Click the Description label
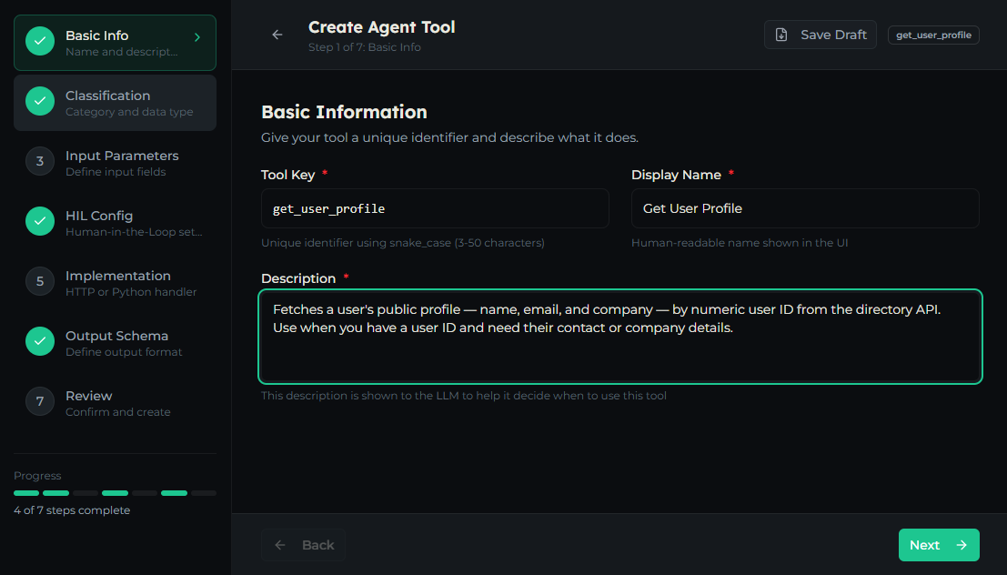Image resolution: width=1007 pixels, height=575 pixels. tap(298, 278)
